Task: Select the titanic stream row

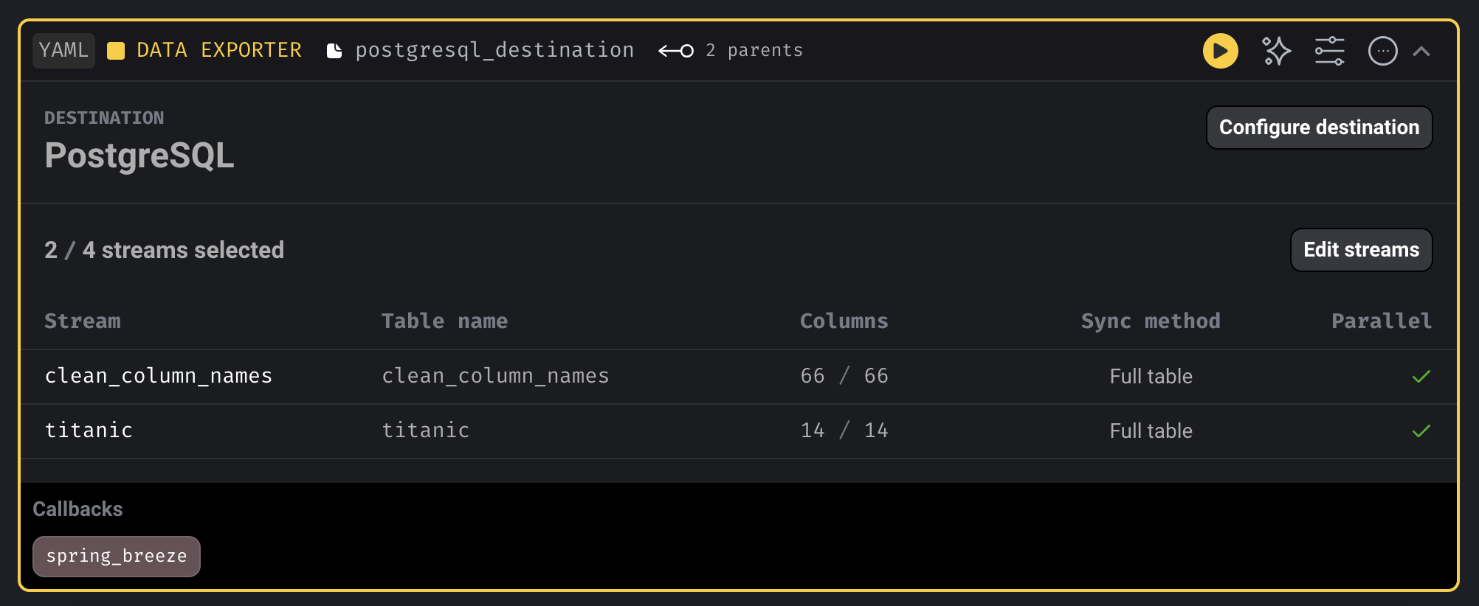Action: coord(739,431)
